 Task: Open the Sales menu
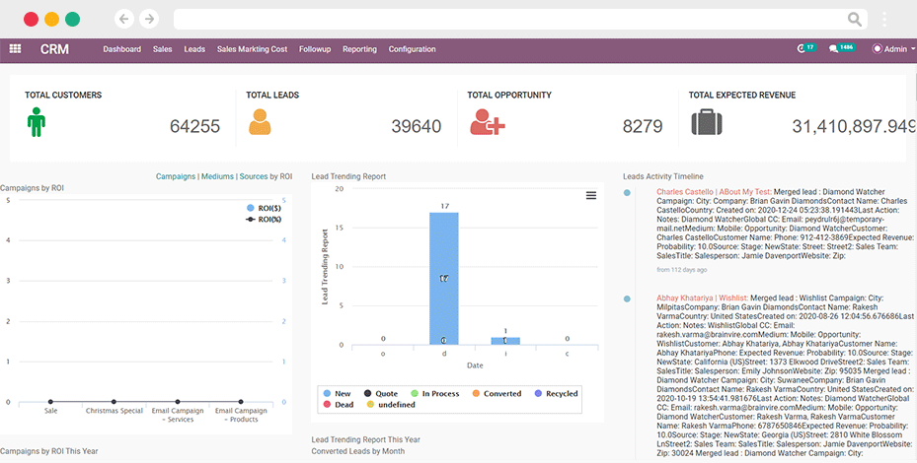coord(163,49)
